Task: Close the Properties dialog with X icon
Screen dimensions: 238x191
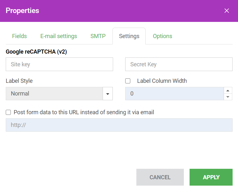Action: pos(227,11)
